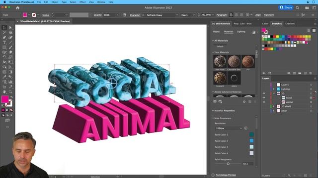Click Paint Color 1 swatch
The image size is (318, 178).
coord(251,134)
